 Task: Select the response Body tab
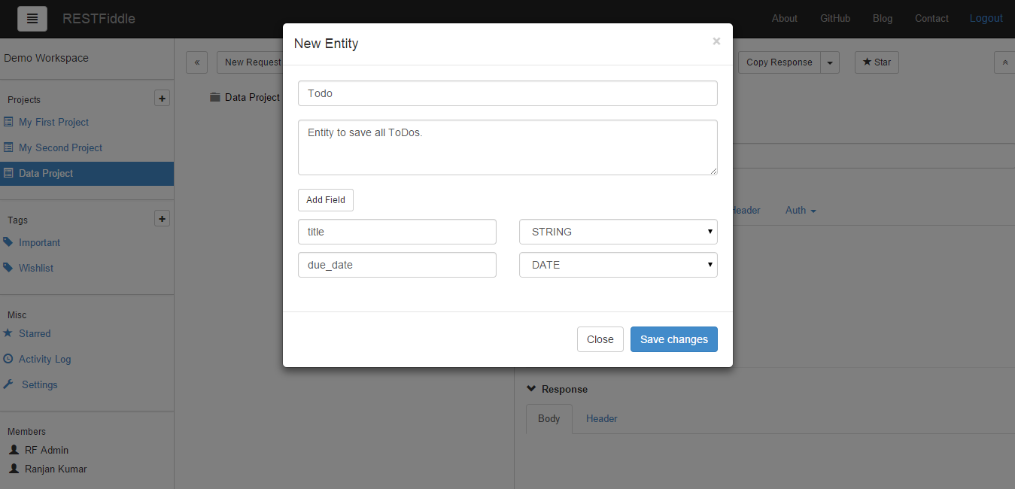[549, 418]
